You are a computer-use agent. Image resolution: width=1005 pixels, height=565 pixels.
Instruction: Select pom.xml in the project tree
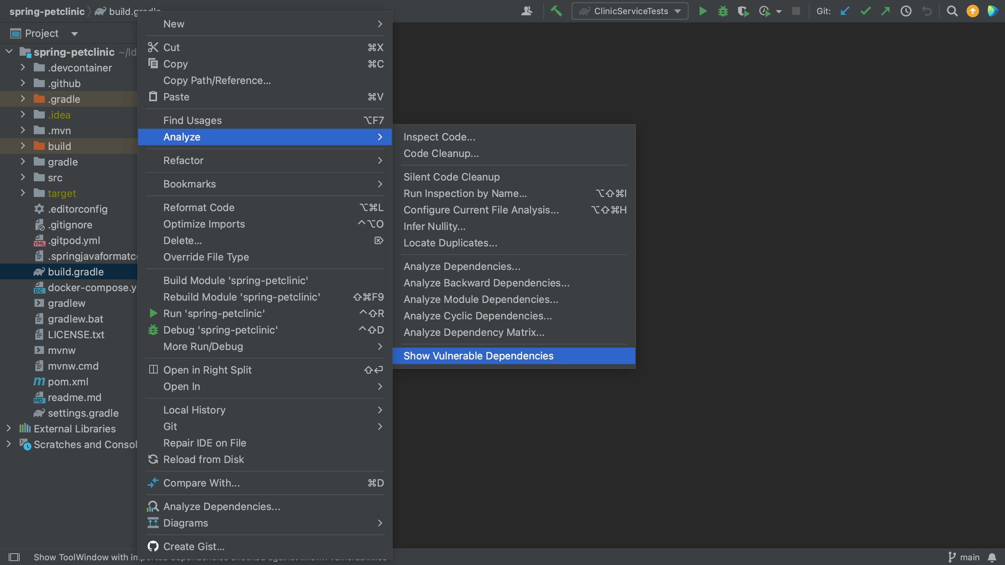(67, 381)
